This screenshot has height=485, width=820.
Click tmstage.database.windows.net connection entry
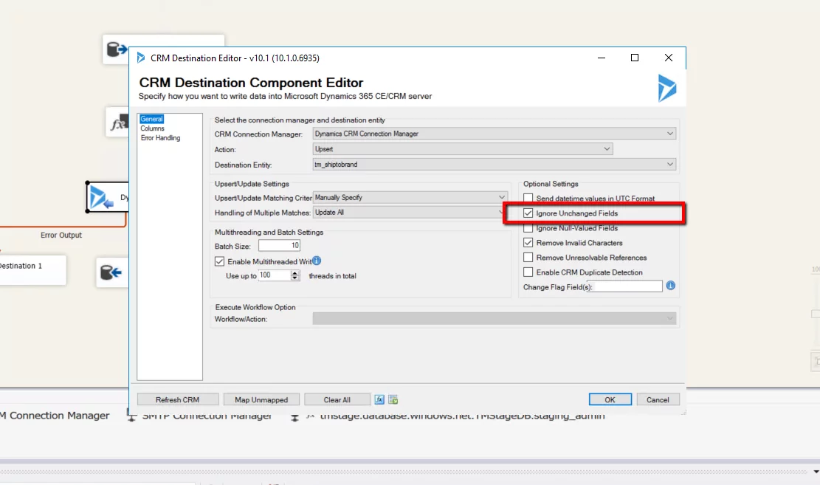[462, 417]
